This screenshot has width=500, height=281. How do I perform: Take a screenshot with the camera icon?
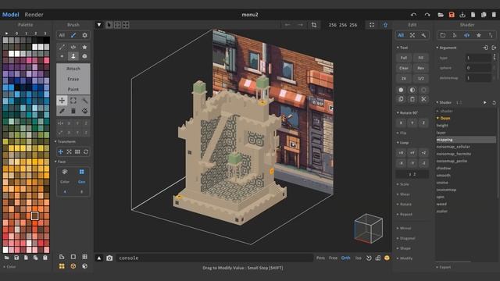pos(109,258)
